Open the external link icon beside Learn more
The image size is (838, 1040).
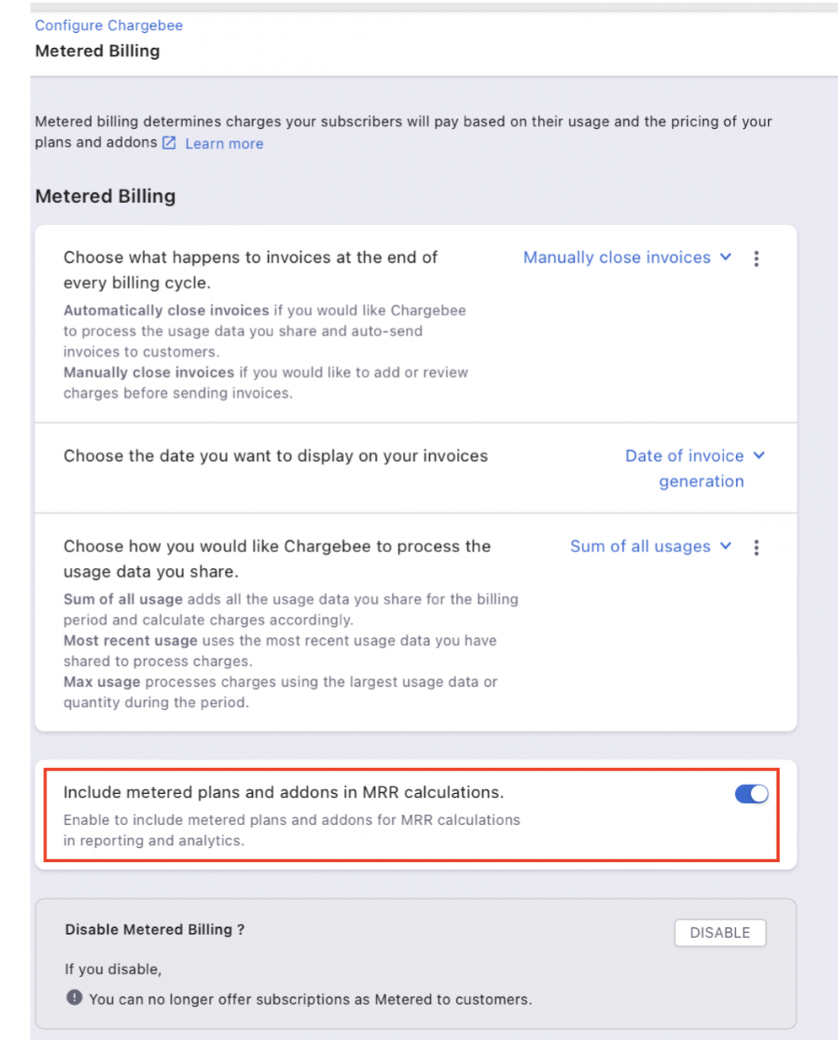pyautogui.click(x=169, y=143)
